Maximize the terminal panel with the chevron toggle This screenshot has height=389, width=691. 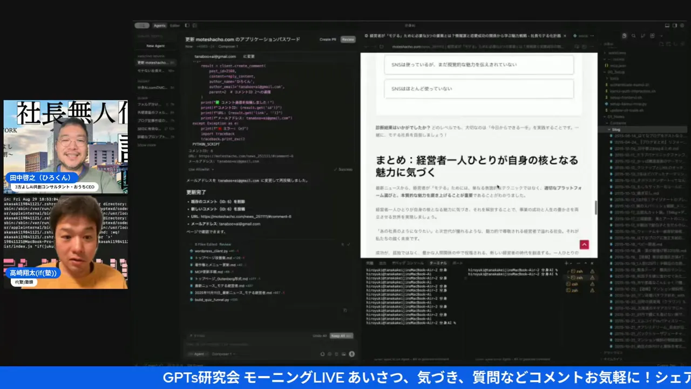click(586, 263)
